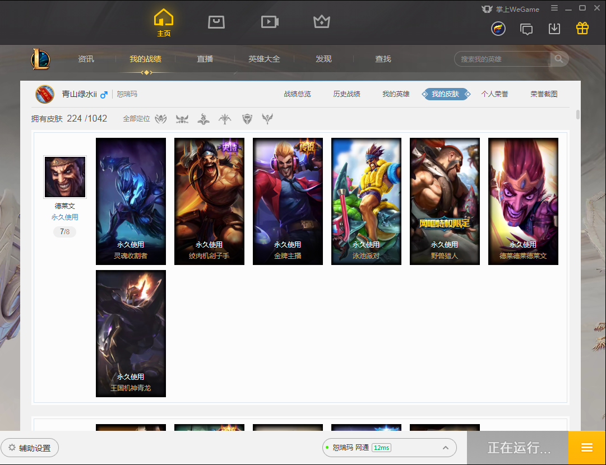Focus the 搜索我的英雄 search field
Viewport: 606px width, 465px height.
point(502,59)
